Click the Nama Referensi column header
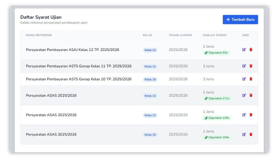This screenshot has height=159, width=278. pos(39,35)
